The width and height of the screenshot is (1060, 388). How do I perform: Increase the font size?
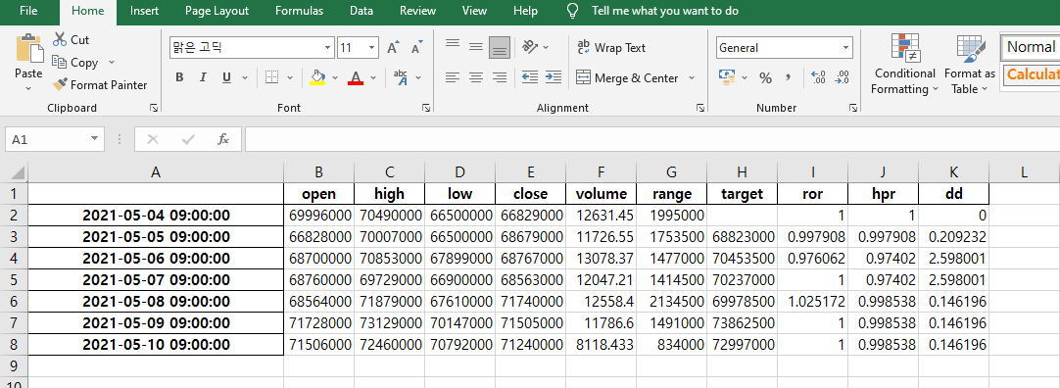(x=393, y=48)
